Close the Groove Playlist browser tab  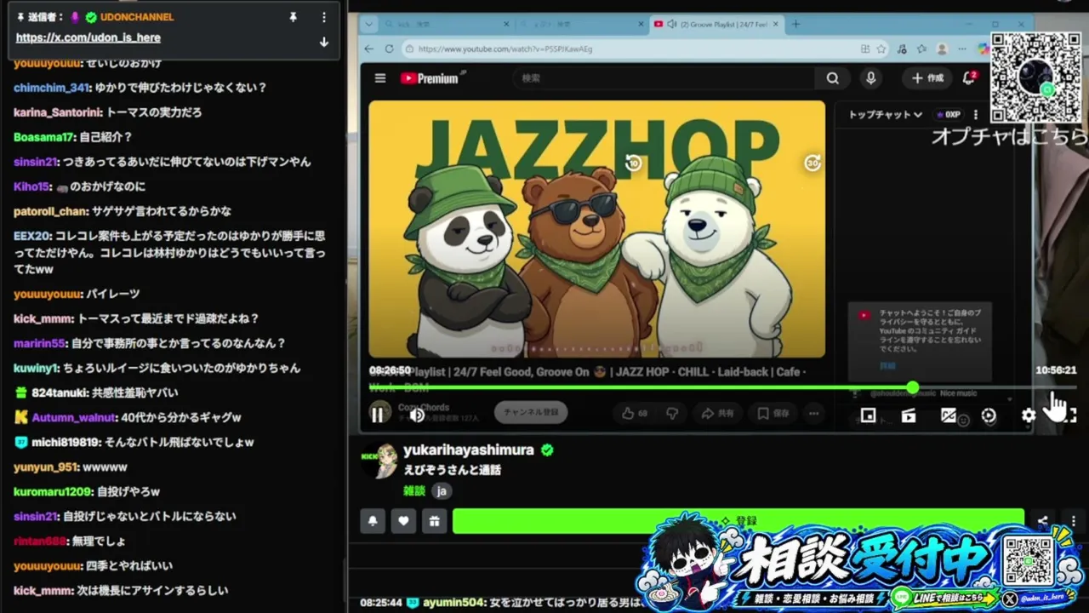coord(774,24)
